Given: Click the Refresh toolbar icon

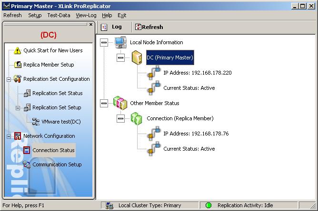Looking at the screenshot, I should (x=138, y=27).
